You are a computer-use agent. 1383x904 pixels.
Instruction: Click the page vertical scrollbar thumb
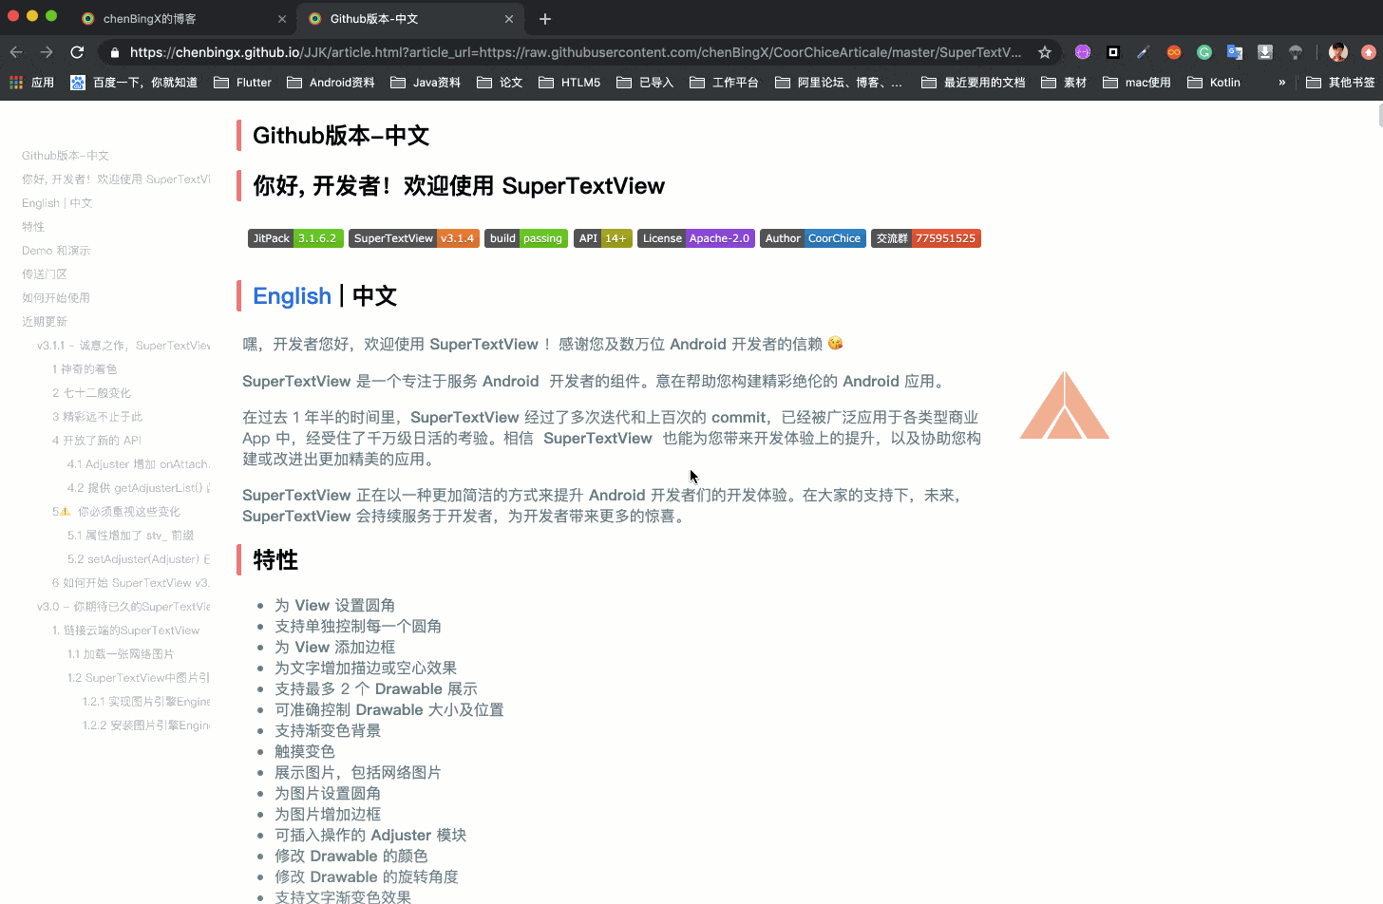coord(1380,116)
